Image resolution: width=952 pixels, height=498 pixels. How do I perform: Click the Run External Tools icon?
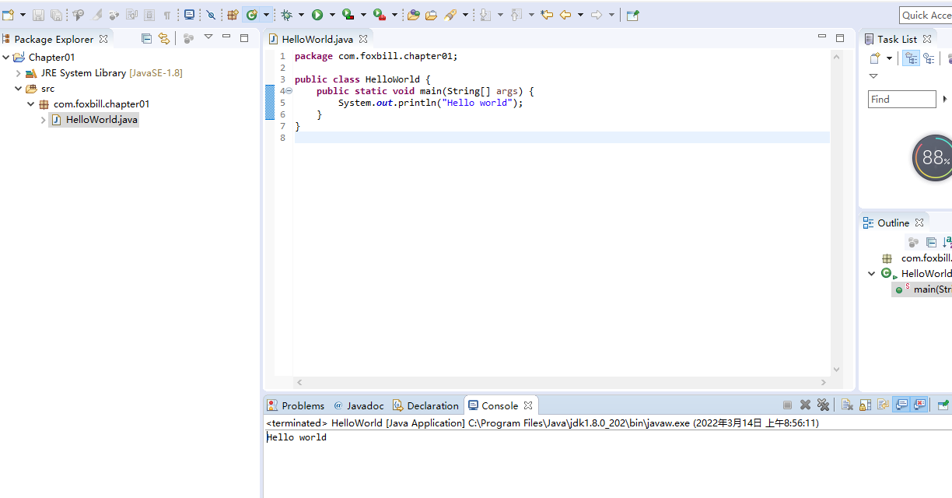pyautogui.click(x=379, y=15)
